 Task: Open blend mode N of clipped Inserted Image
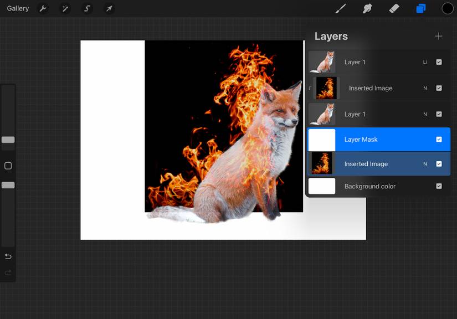coord(425,88)
